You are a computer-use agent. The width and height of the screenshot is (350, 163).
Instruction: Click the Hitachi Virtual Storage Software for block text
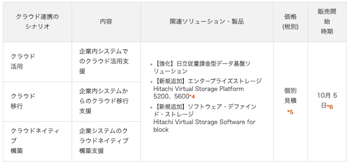pyautogui.click(x=204, y=126)
